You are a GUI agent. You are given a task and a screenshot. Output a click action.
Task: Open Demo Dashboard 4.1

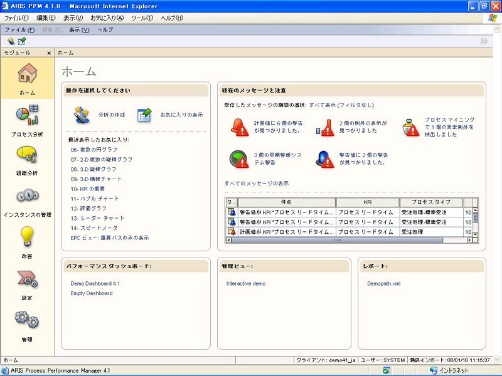click(95, 284)
